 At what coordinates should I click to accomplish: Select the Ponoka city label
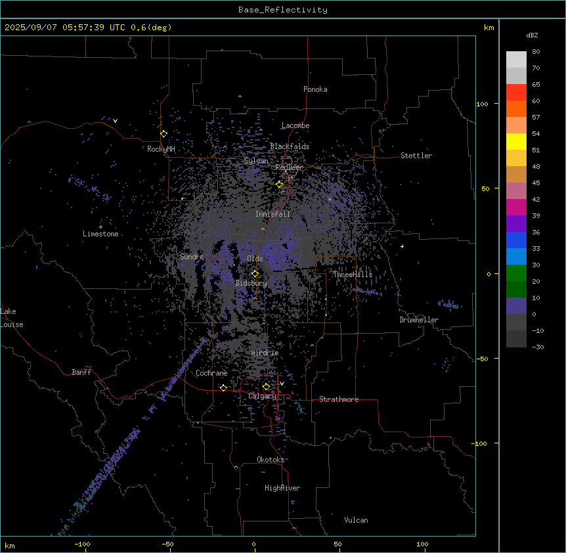(x=315, y=89)
